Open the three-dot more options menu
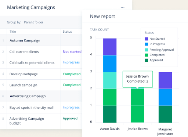 (123, 7)
